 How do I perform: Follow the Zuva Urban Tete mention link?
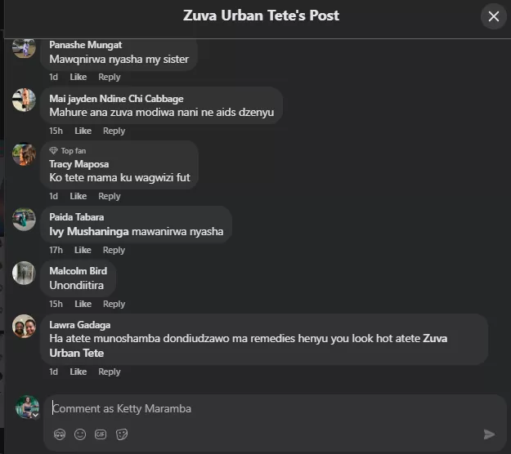coord(249,345)
